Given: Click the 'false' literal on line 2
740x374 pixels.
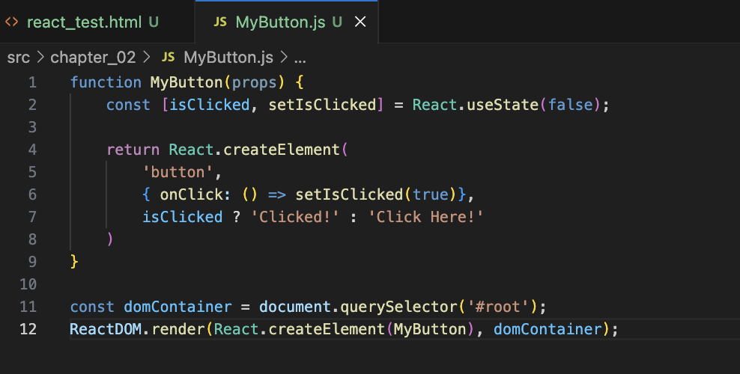Looking at the screenshot, I should point(570,105).
